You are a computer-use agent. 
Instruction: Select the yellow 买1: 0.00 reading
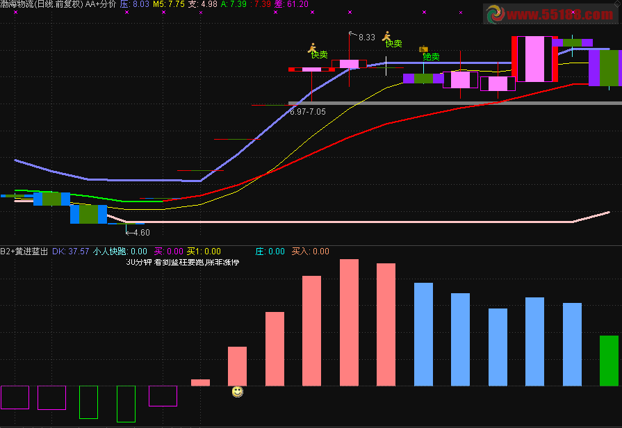click(x=204, y=252)
